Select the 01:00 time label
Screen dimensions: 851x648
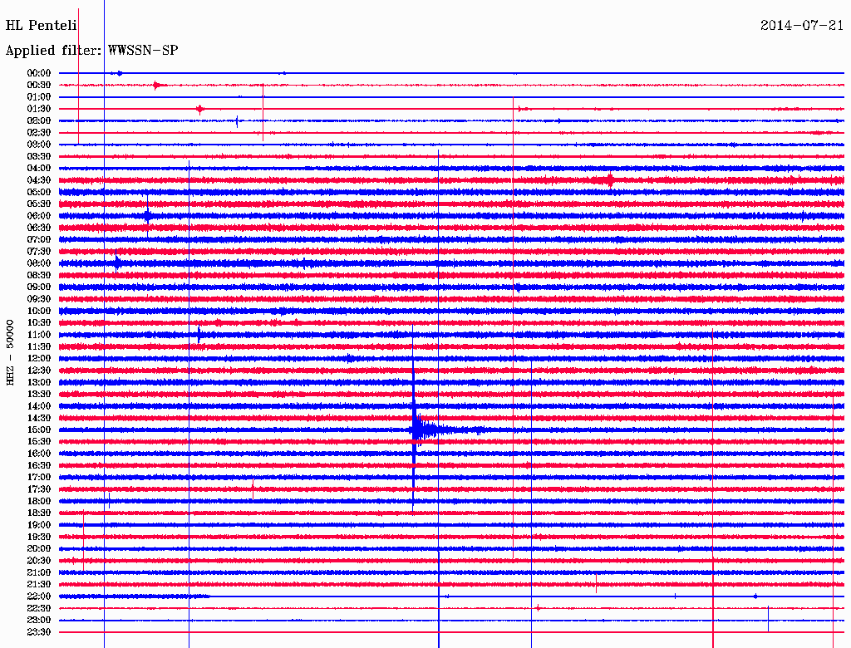[x=38, y=96]
